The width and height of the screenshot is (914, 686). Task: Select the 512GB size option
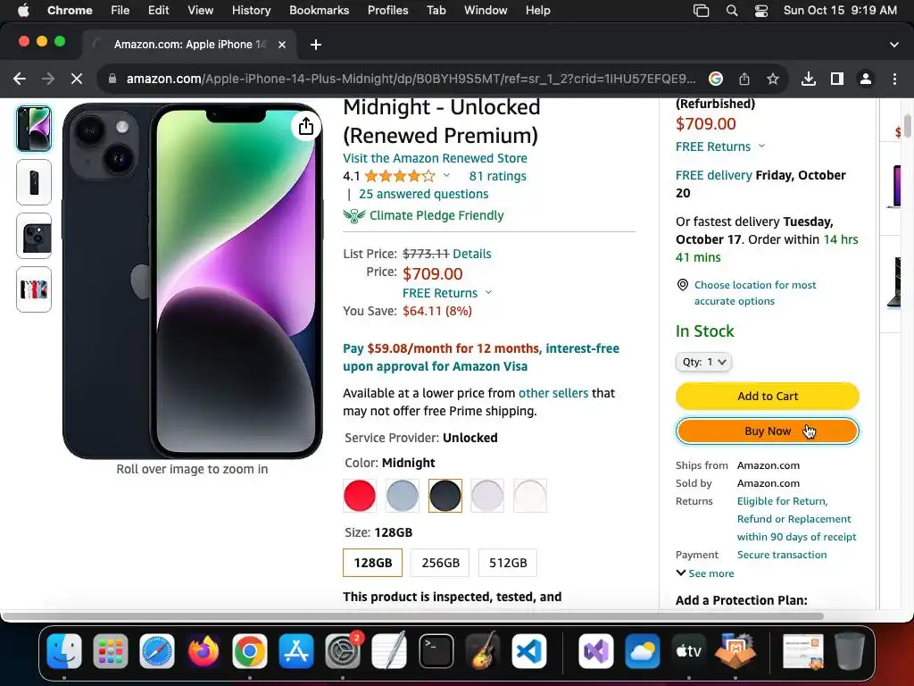coord(508,563)
